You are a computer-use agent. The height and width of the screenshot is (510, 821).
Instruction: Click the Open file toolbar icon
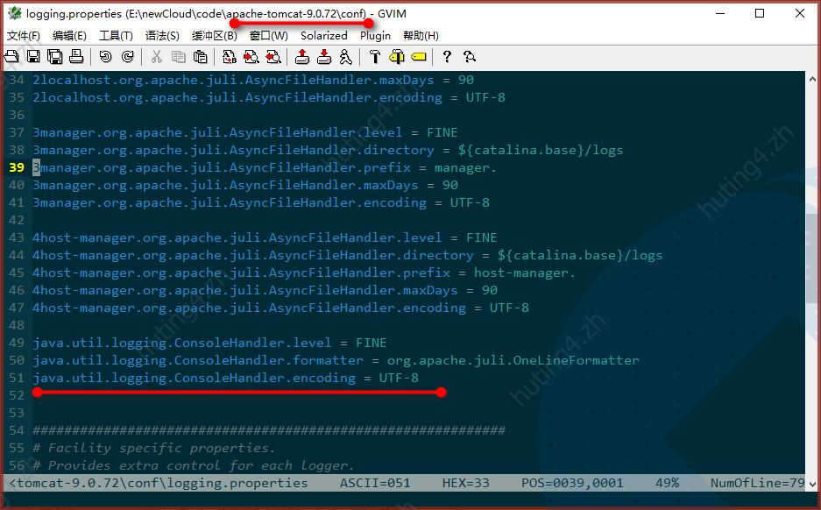point(11,57)
